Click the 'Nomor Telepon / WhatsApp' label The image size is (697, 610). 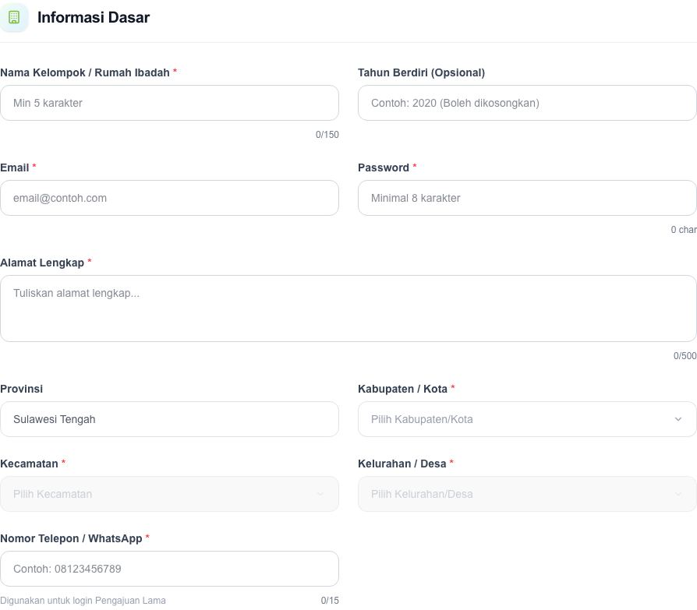71,538
